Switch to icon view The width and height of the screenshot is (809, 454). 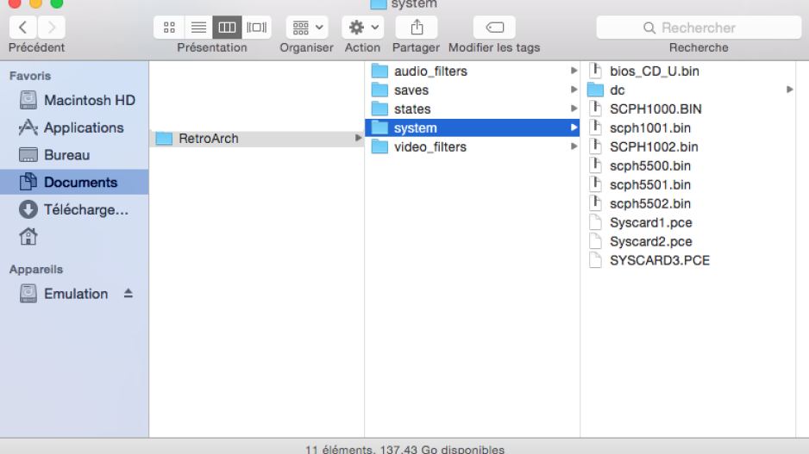coord(169,28)
